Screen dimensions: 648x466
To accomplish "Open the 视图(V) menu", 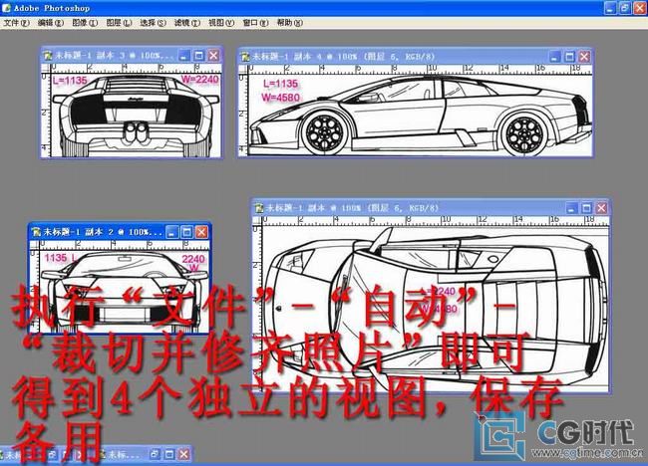I will (x=221, y=23).
